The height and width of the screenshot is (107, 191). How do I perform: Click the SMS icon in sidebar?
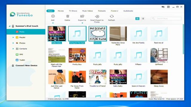click(17, 54)
